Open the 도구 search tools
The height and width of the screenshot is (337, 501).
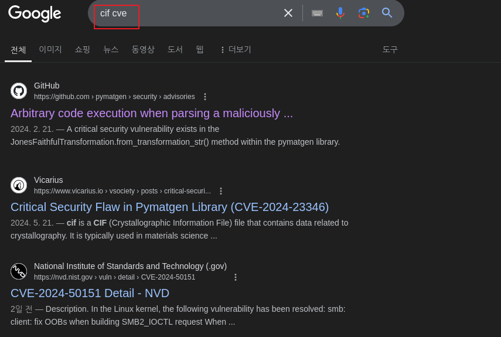click(x=390, y=49)
